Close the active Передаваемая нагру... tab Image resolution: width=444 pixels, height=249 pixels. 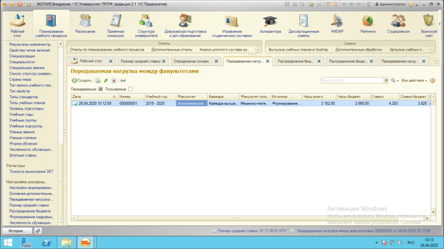(x=267, y=61)
